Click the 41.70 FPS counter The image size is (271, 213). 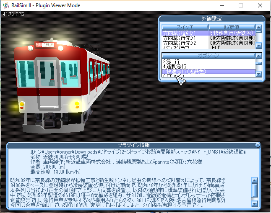point(13,14)
